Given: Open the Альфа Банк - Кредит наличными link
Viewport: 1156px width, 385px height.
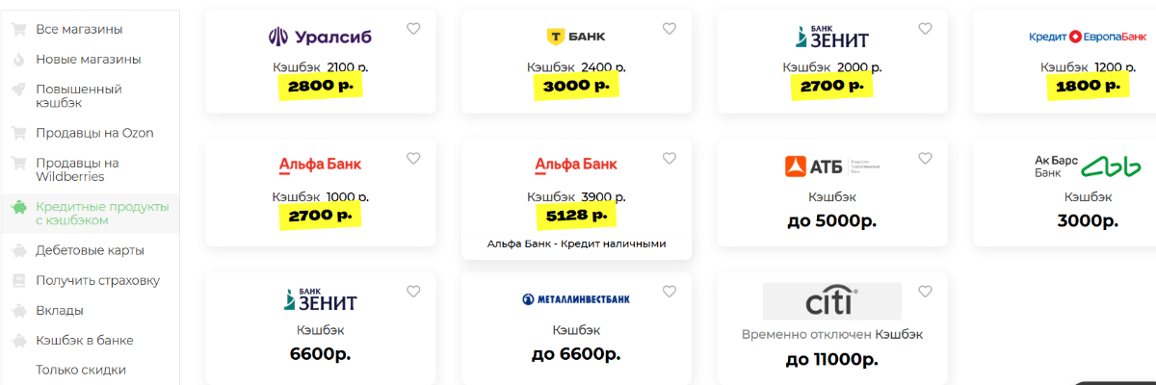Looking at the screenshot, I should (576, 244).
